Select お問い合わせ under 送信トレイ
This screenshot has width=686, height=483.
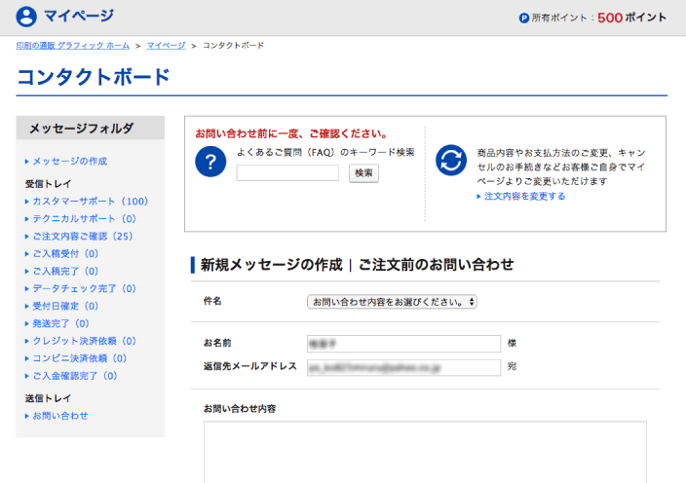click(x=59, y=416)
